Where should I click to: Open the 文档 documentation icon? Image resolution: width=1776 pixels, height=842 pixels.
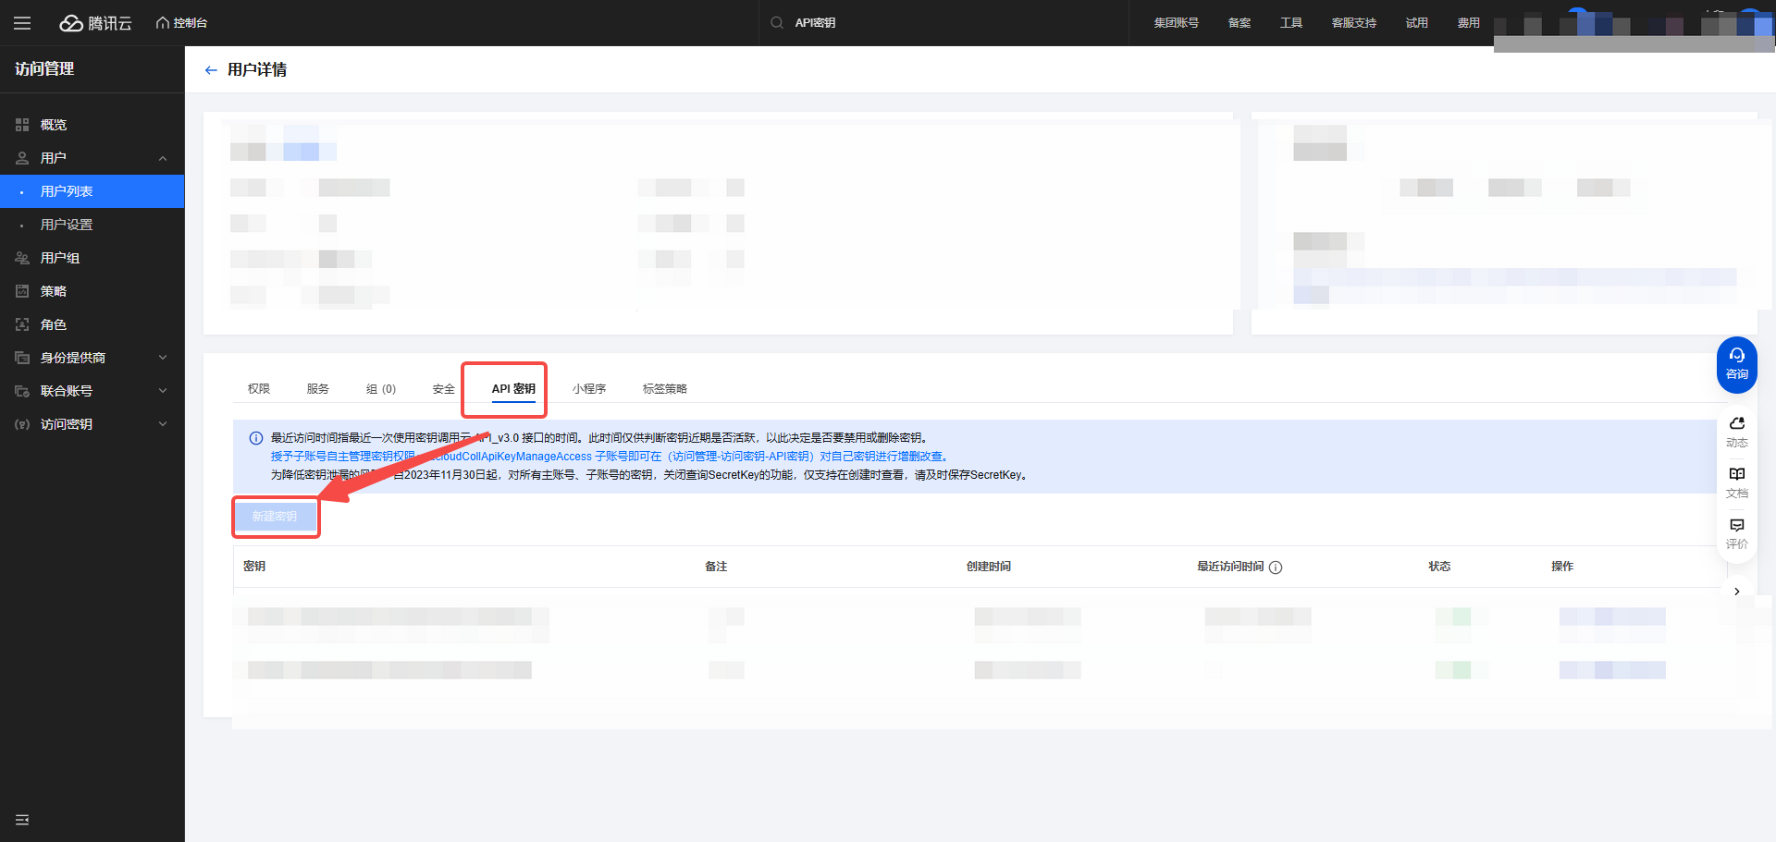coord(1736,482)
